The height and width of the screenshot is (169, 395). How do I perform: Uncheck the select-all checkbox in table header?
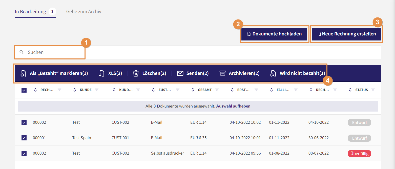(x=24, y=90)
